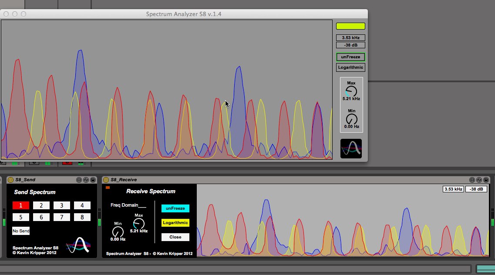Select channel 1 in Send Spectrum

[x=20, y=205]
